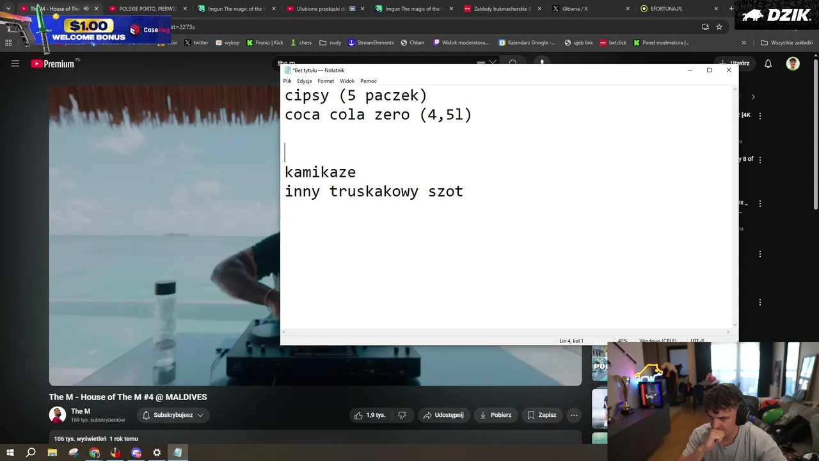
Task: Open The M channel avatar
Action: (x=58, y=415)
